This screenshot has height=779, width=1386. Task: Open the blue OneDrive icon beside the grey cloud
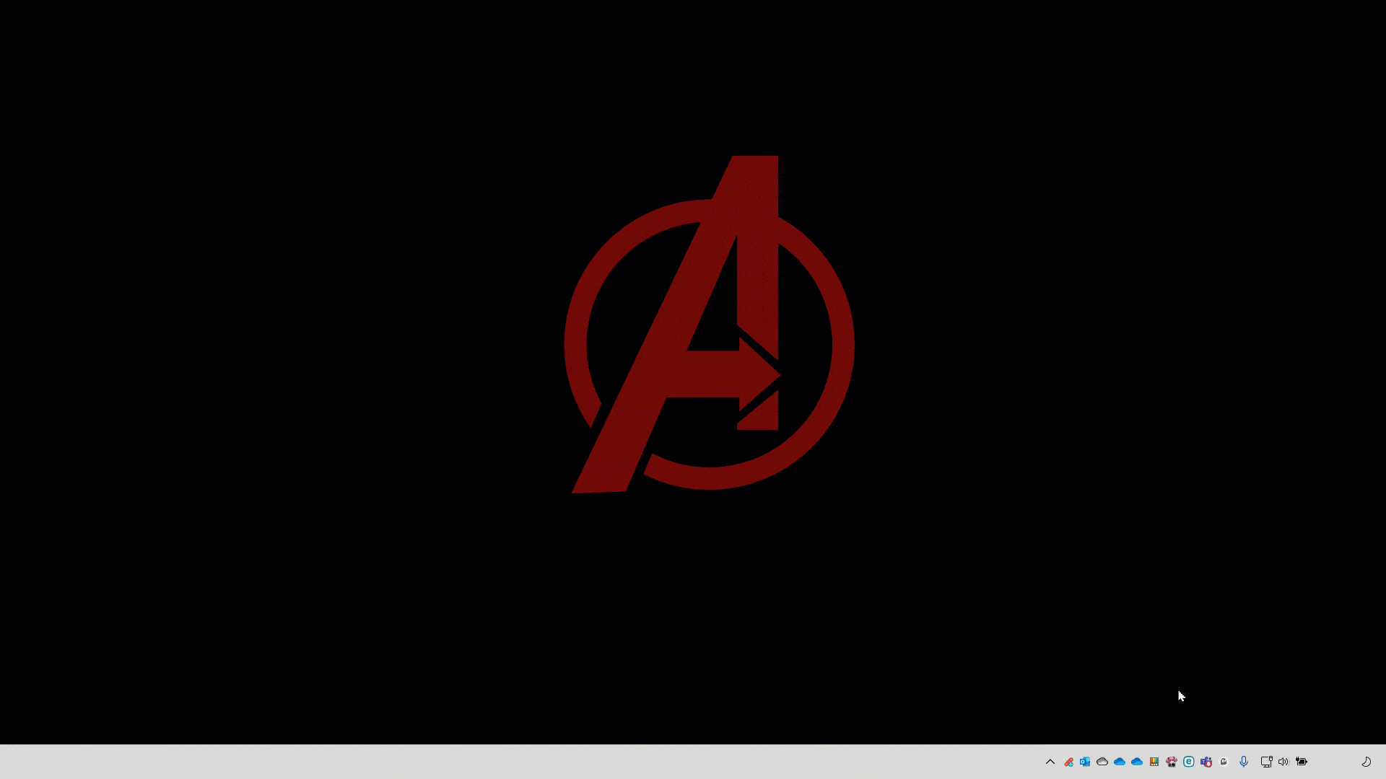(1120, 762)
